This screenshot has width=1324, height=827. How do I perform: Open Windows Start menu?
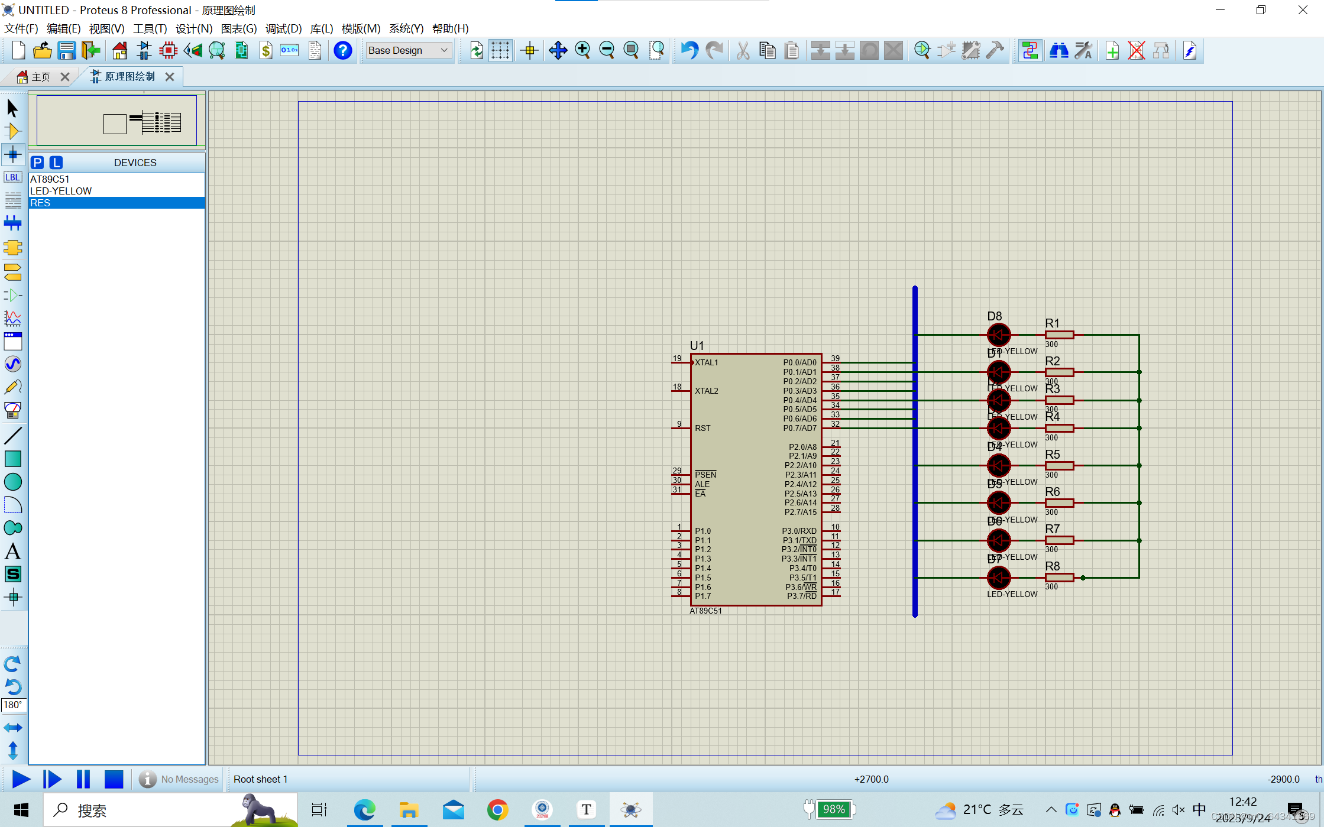(21, 809)
